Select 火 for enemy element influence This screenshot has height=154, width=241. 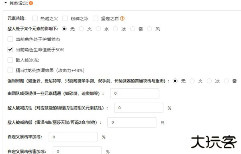point(81,29)
